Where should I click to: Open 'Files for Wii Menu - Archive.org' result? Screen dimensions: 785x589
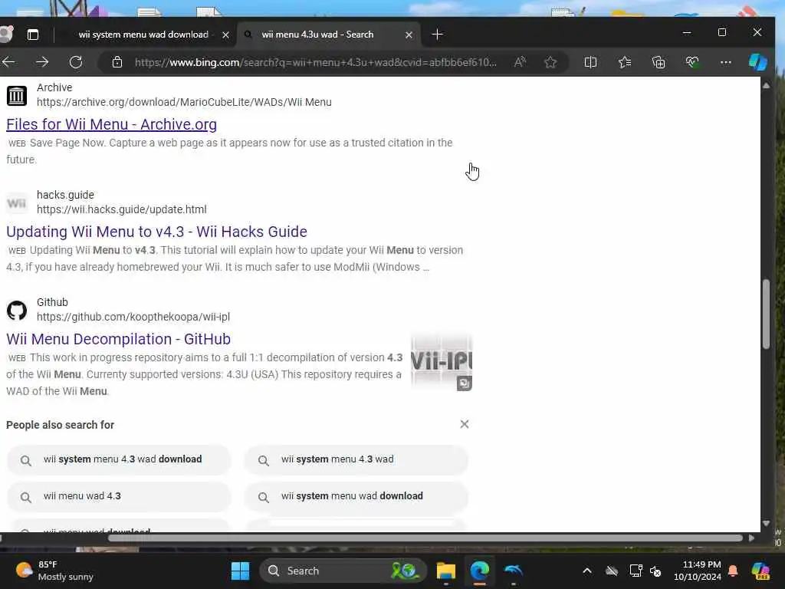[111, 124]
